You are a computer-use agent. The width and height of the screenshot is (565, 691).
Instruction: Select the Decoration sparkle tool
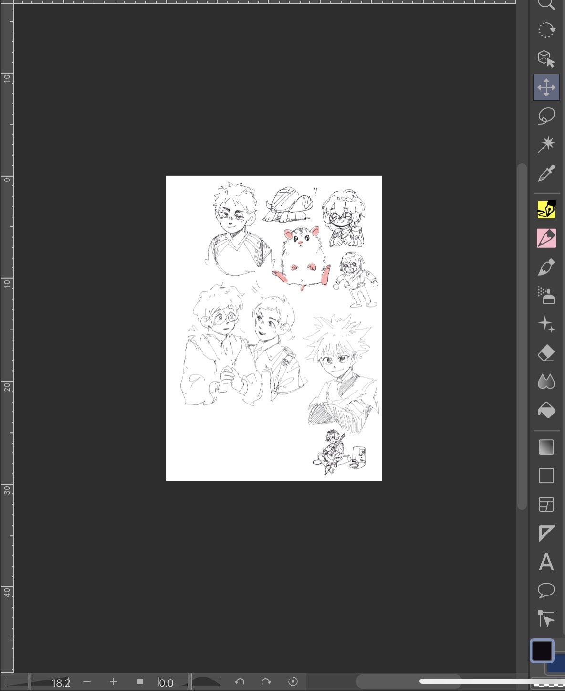coord(546,324)
